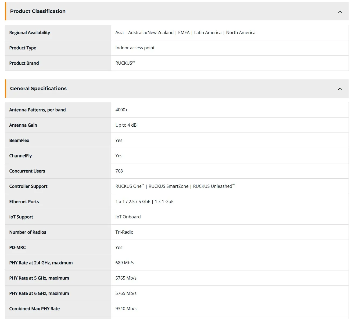The width and height of the screenshot is (351, 319).
Task: Select the Ethernet Ports label
Action: 24,202
